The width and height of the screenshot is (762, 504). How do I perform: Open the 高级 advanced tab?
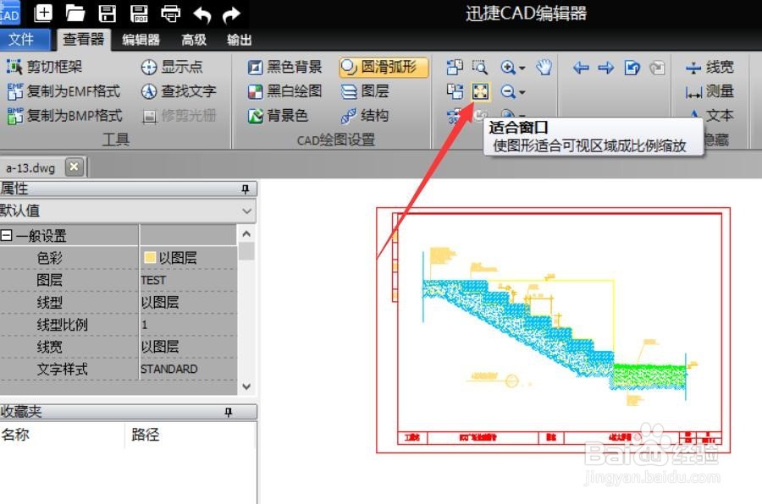pyautogui.click(x=194, y=40)
